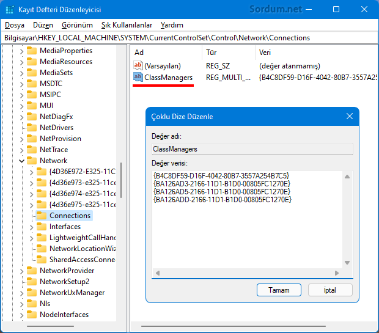The image size is (379, 333).
Task: Click the NetworkUxManager folder icon
Action: point(32,293)
